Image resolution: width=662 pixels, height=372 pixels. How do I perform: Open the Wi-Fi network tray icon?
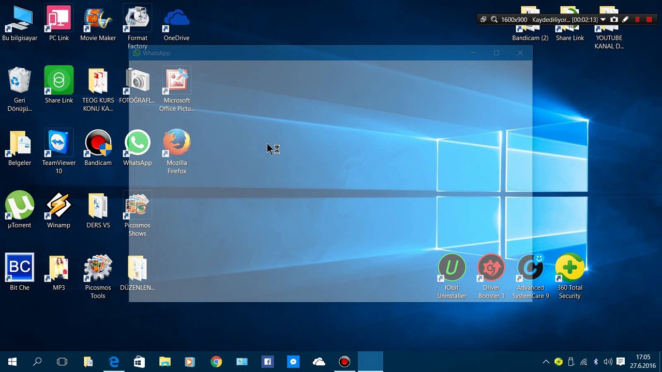584,362
